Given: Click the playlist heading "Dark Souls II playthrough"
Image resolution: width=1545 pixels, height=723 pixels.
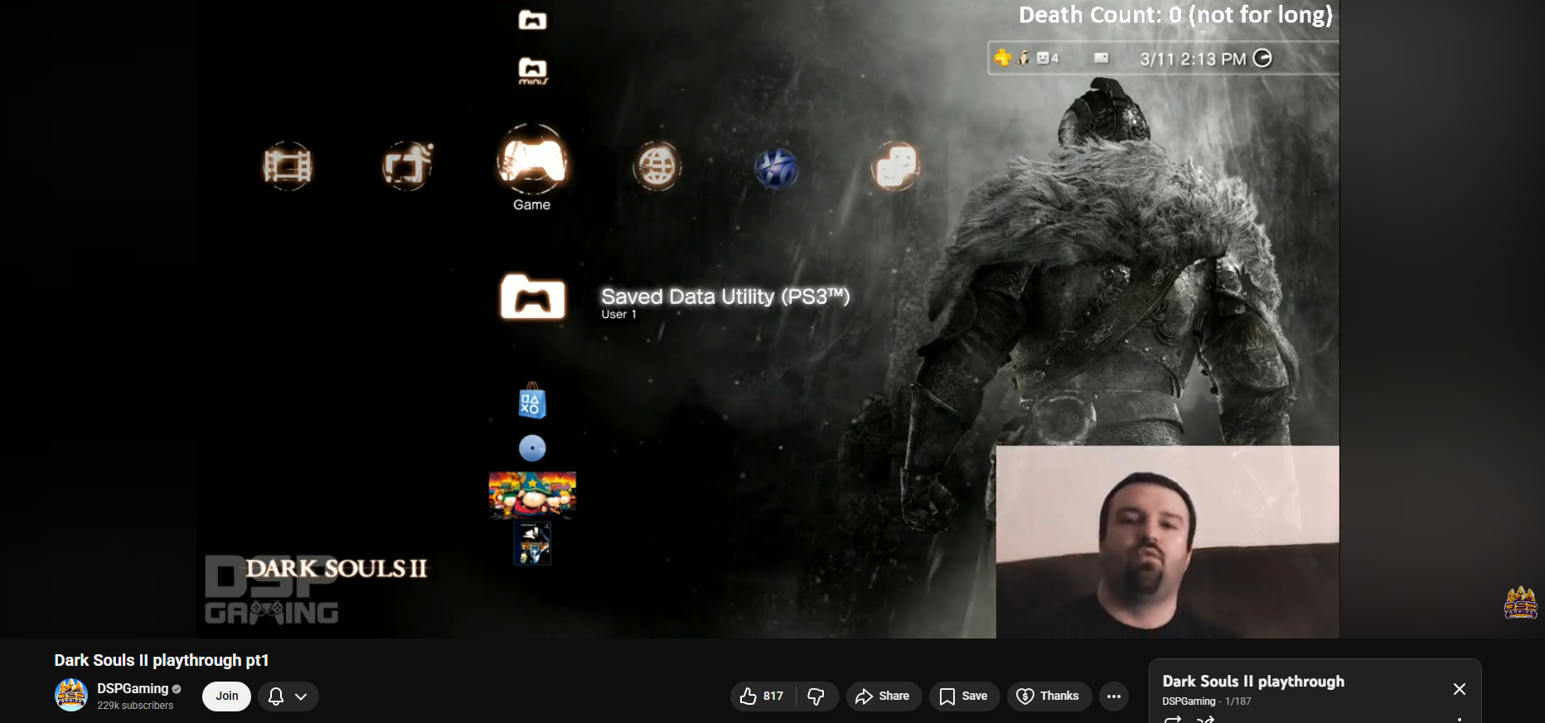Looking at the screenshot, I should [1253, 682].
